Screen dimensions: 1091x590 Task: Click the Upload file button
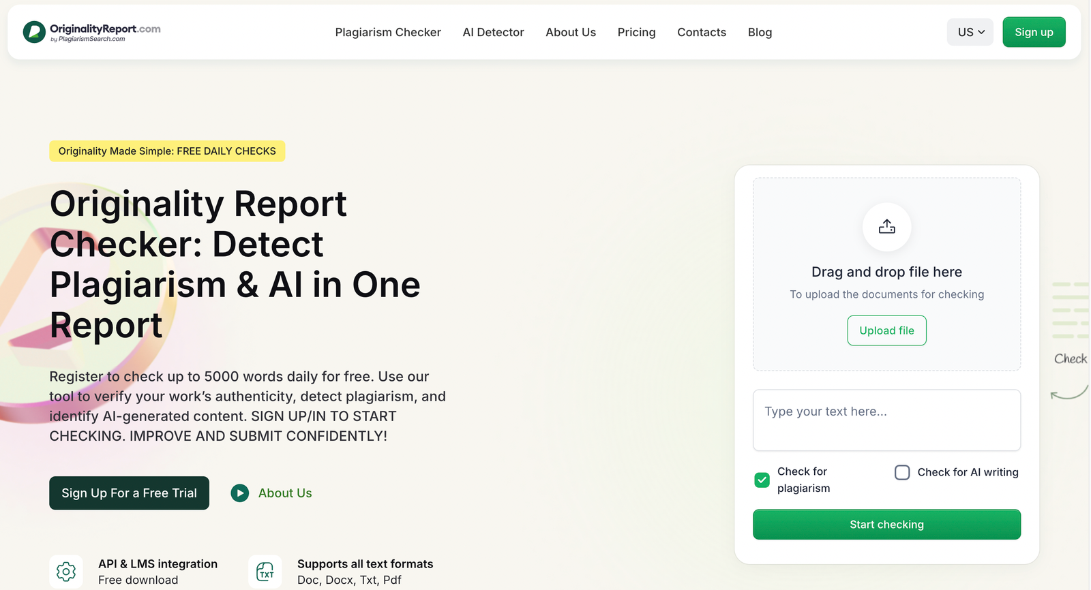coord(886,330)
